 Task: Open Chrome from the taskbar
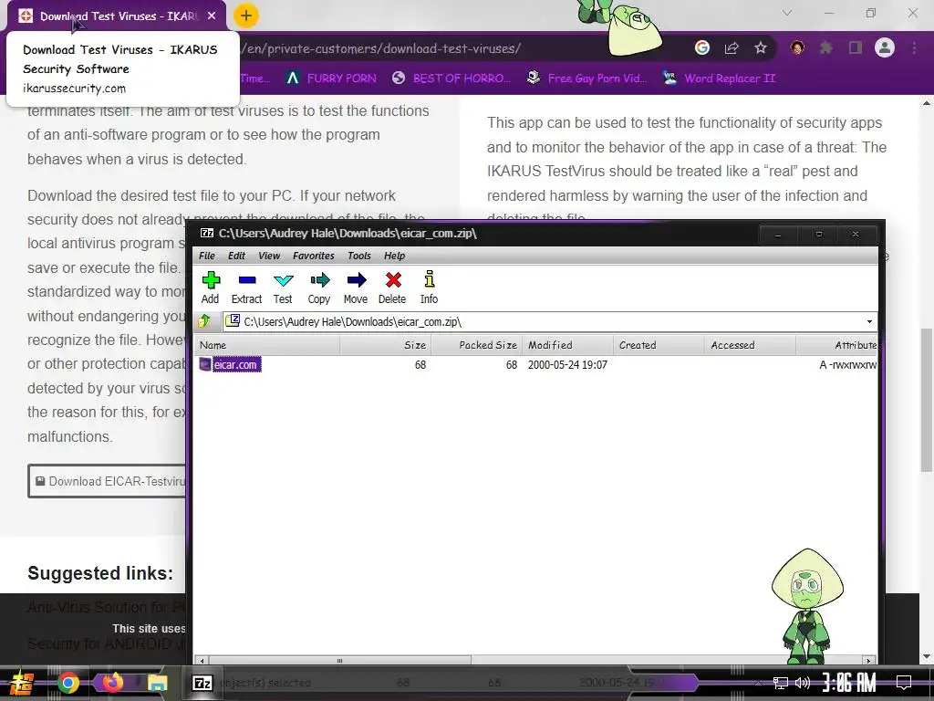[x=67, y=683]
